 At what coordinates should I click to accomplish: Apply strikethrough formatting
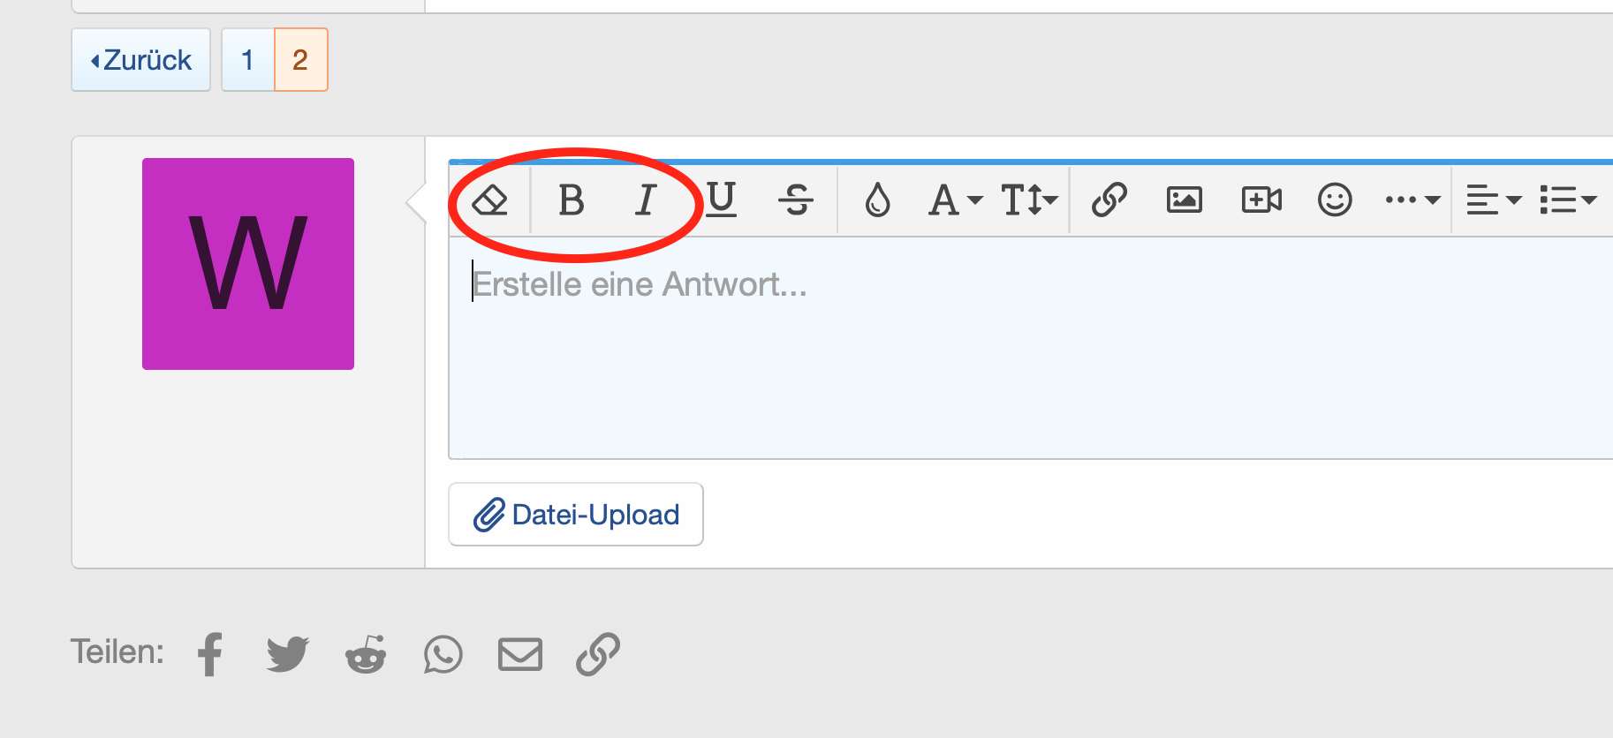[796, 200]
